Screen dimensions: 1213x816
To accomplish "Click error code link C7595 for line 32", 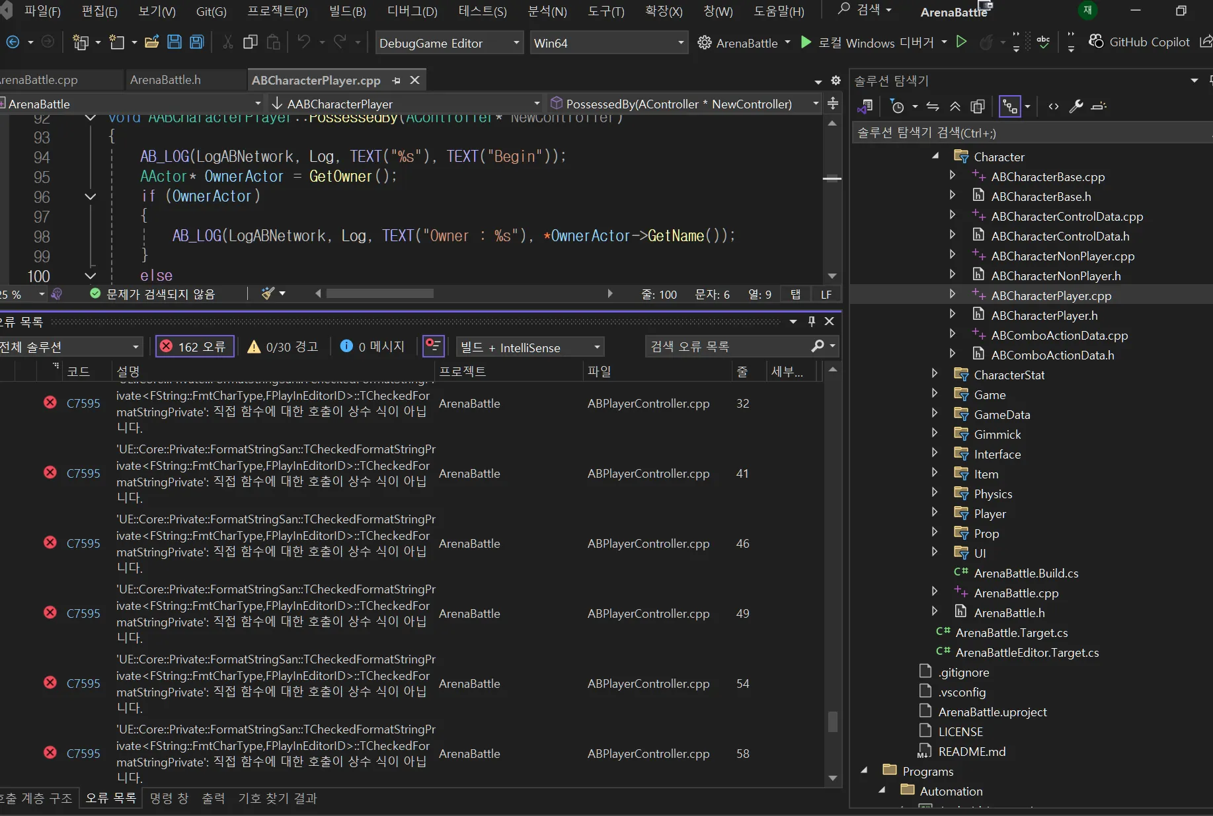I will pos(83,403).
